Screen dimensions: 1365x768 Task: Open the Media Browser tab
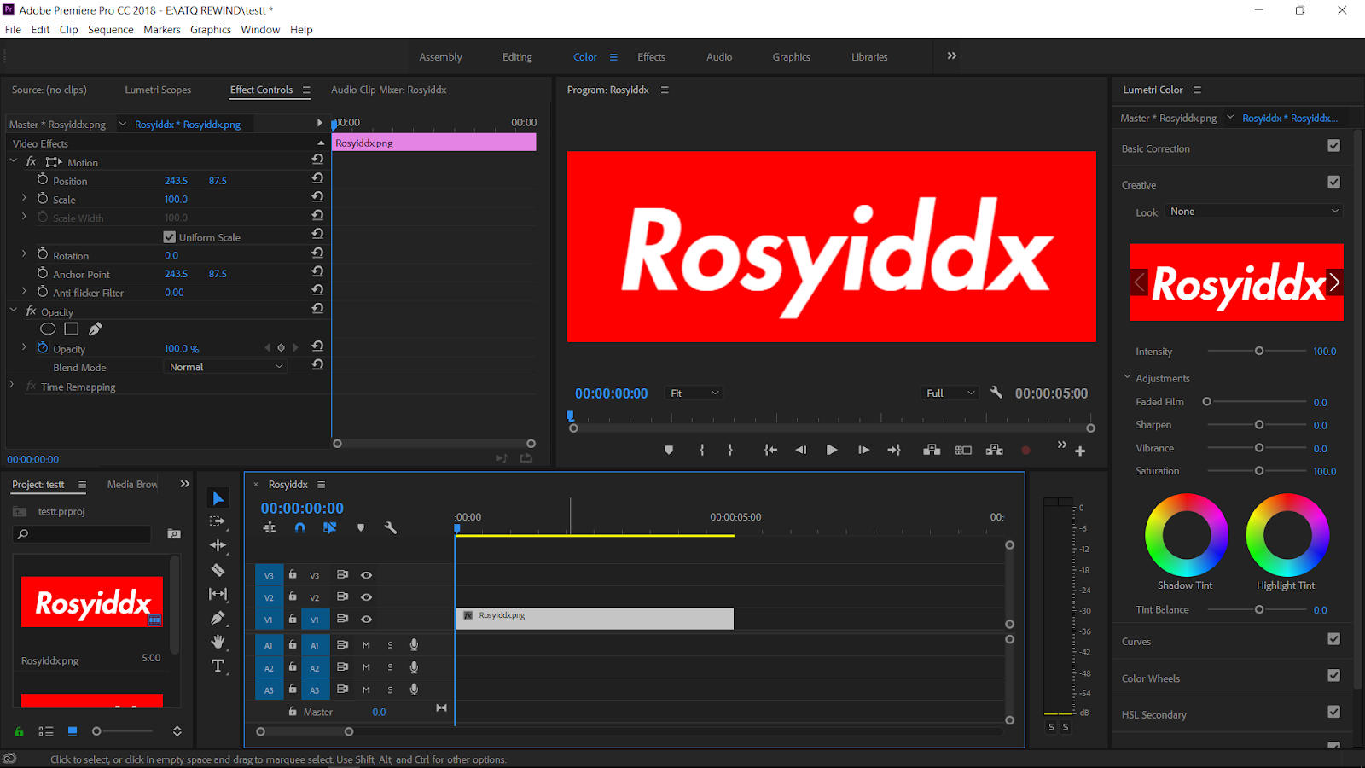pyautogui.click(x=132, y=485)
